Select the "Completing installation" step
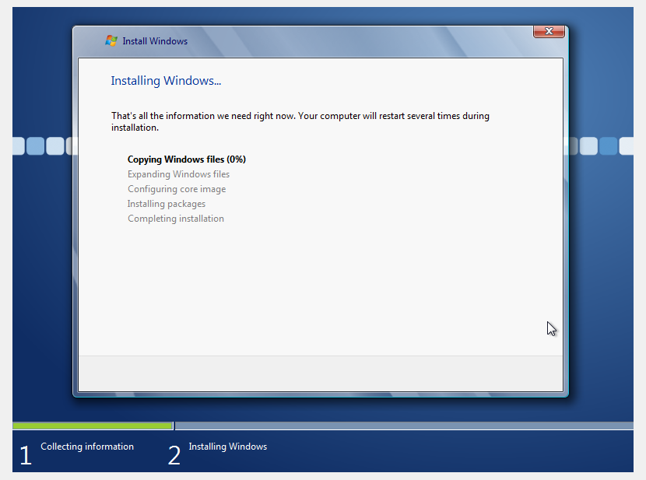Screen dimensions: 646x480 176,219
